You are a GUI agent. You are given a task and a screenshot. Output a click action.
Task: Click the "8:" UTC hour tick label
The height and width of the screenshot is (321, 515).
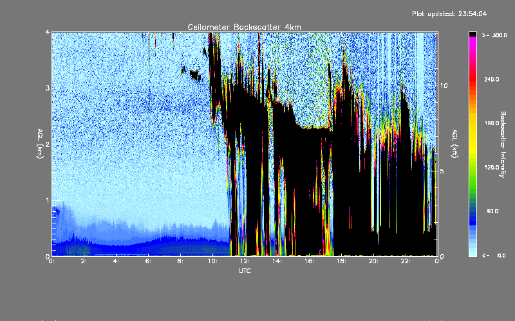pyautogui.click(x=180, y=261)
